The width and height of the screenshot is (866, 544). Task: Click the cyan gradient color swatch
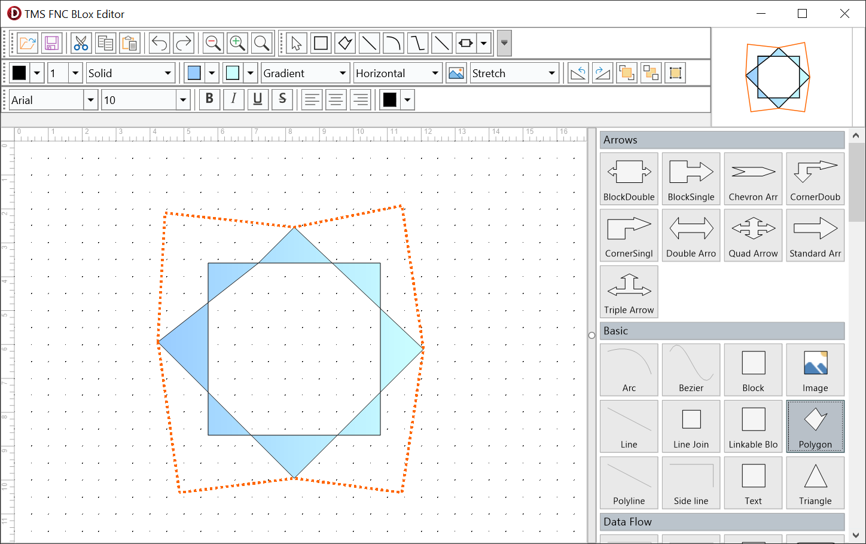point(233,73)
